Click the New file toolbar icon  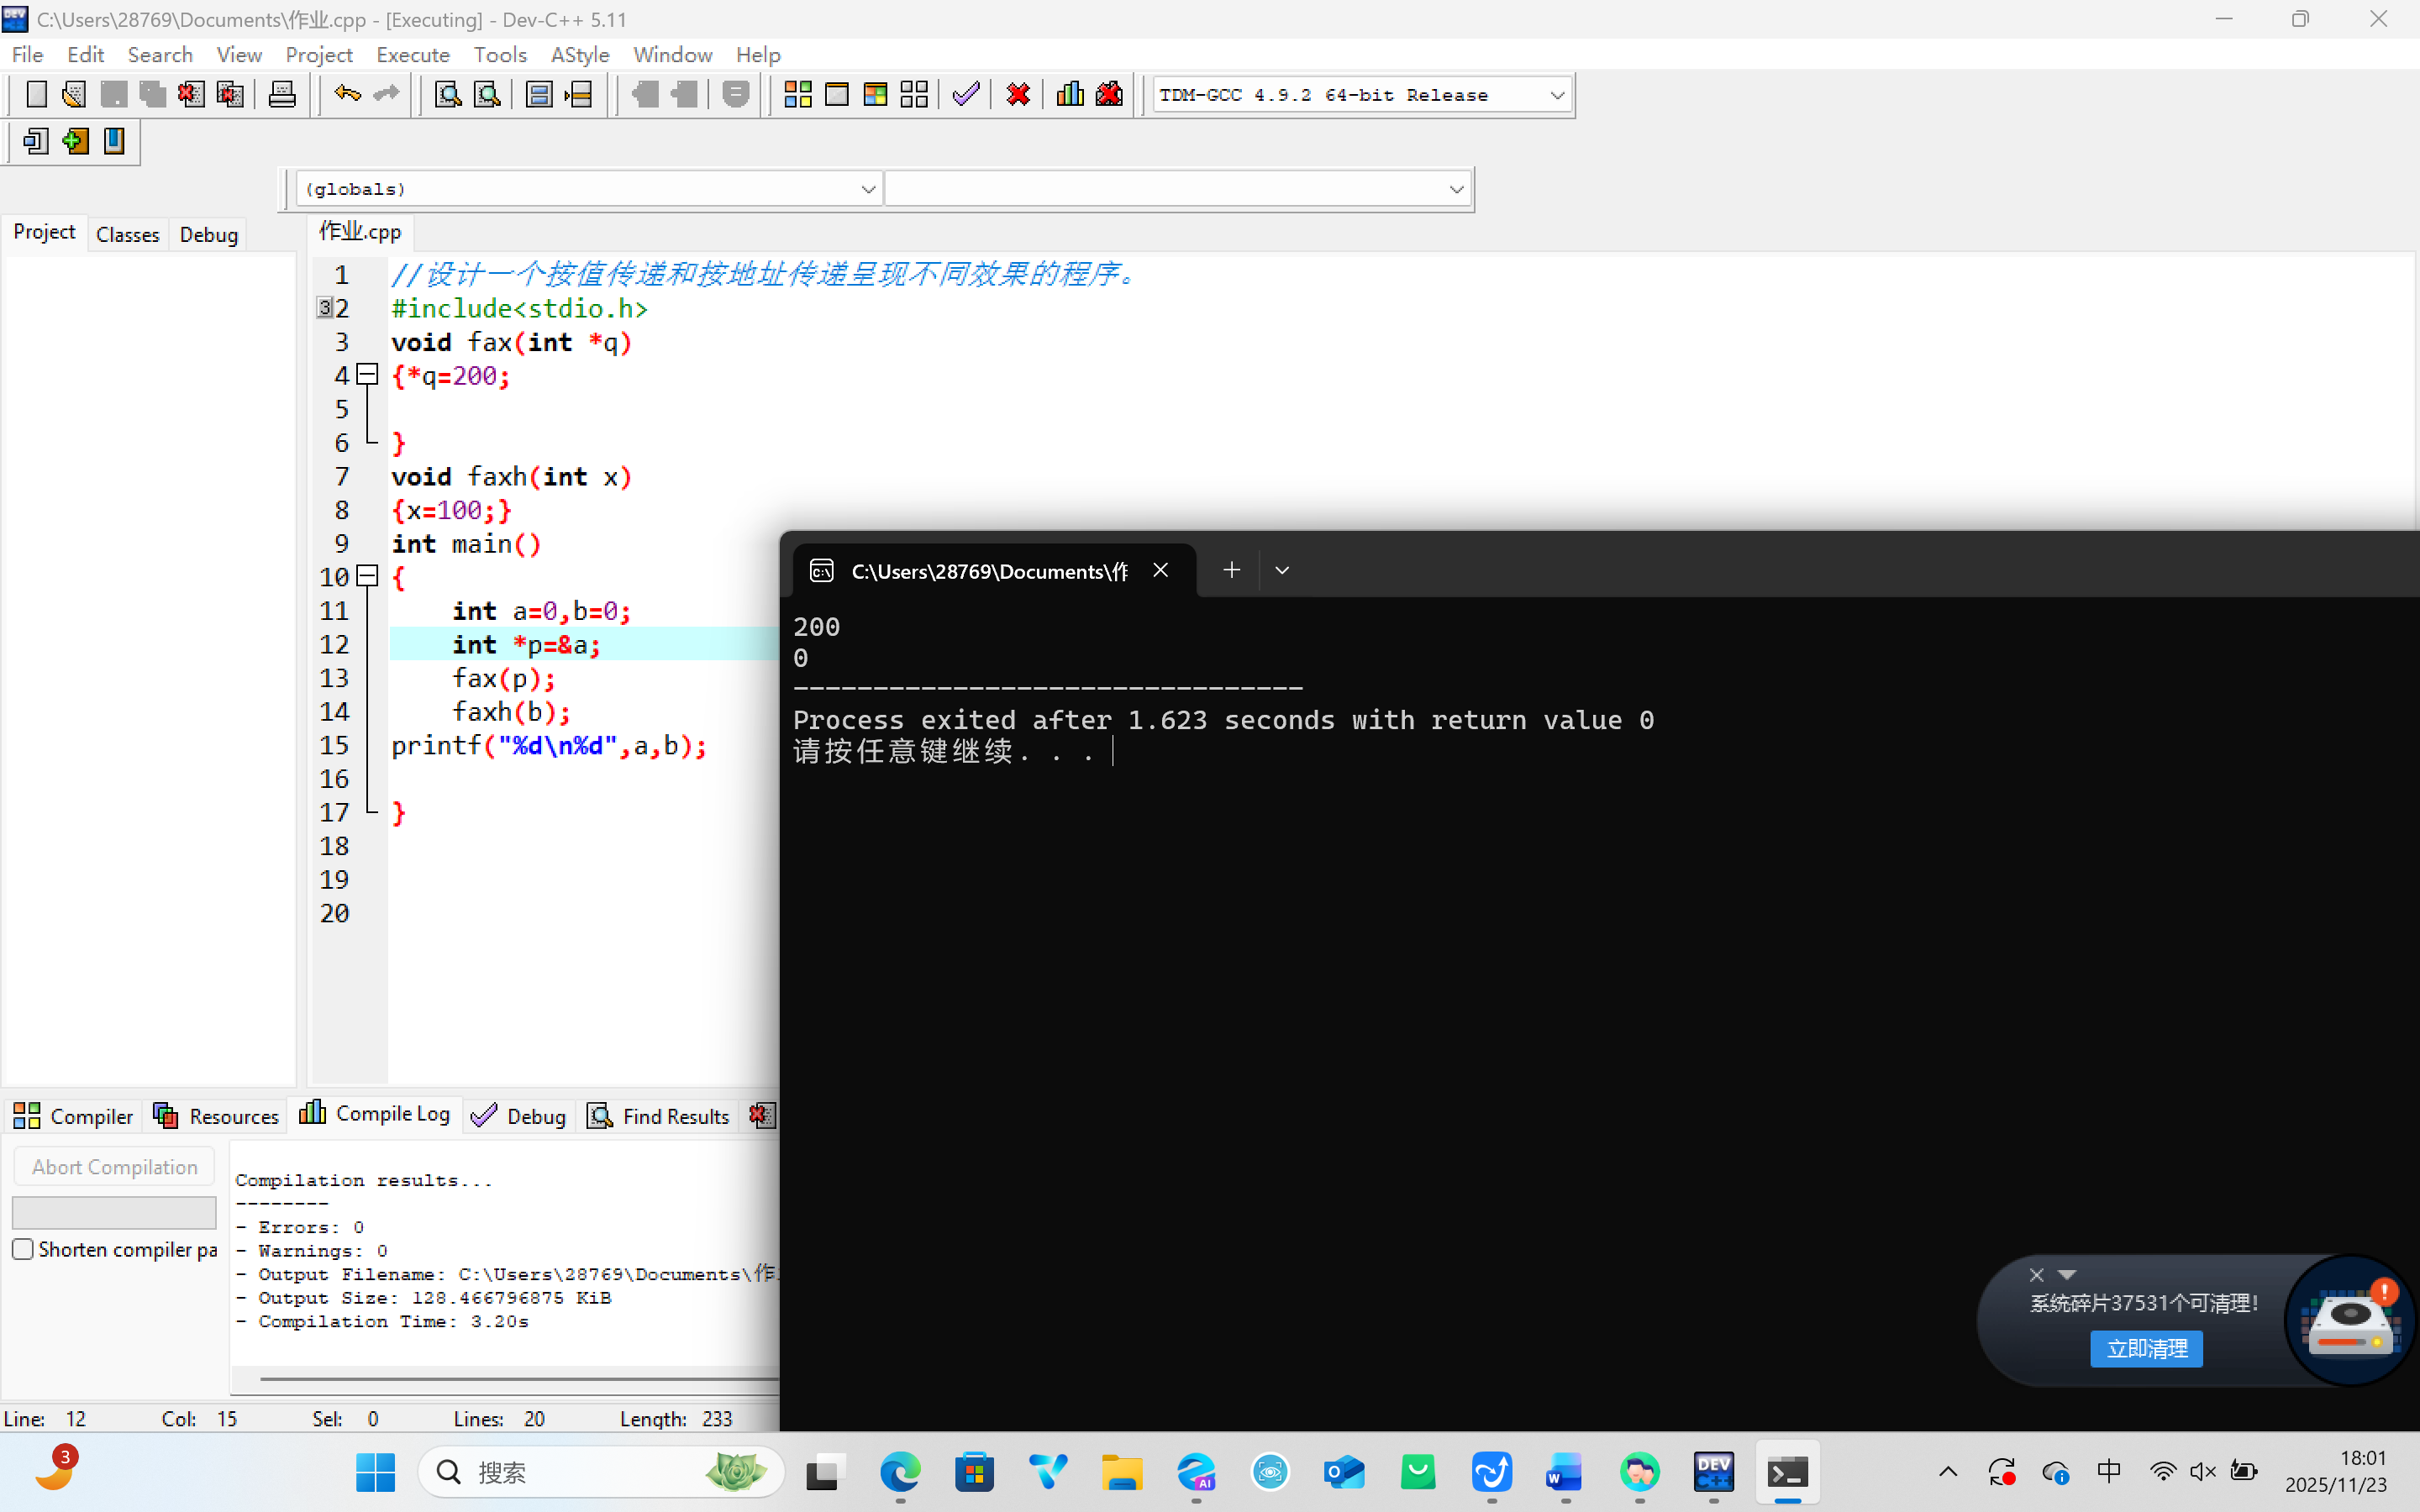(x=36, y=95)
